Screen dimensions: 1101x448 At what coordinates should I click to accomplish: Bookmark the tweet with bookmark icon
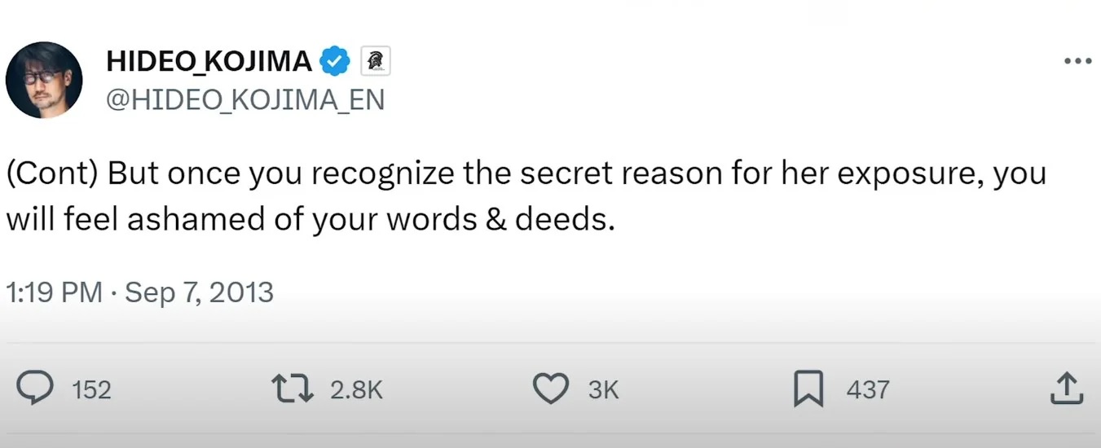(809, 389)
